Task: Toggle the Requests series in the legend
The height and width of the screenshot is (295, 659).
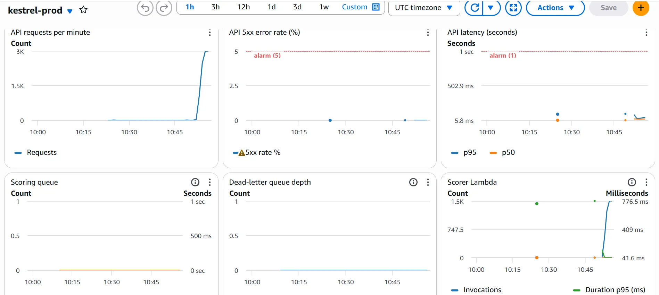Action: pos(36,153)
